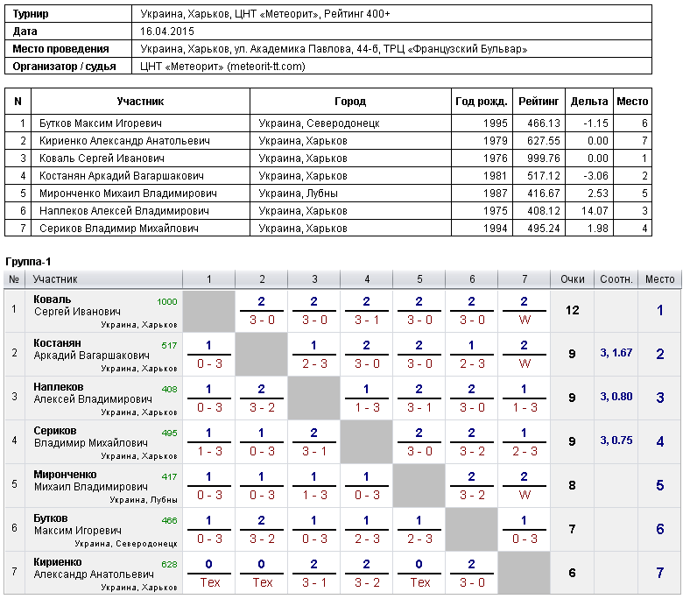The image size is (690, 606).
Task: Click rating value 999.76
Action: tap(544, 159)
